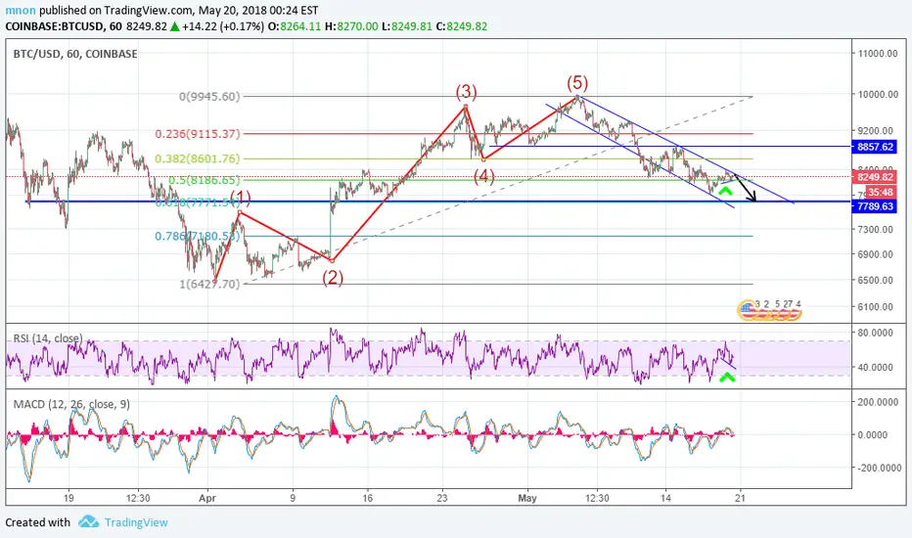Open the TradingView link beside Created with
The height and width of the screenshot is (538, 912).
[x=136, y=522]
